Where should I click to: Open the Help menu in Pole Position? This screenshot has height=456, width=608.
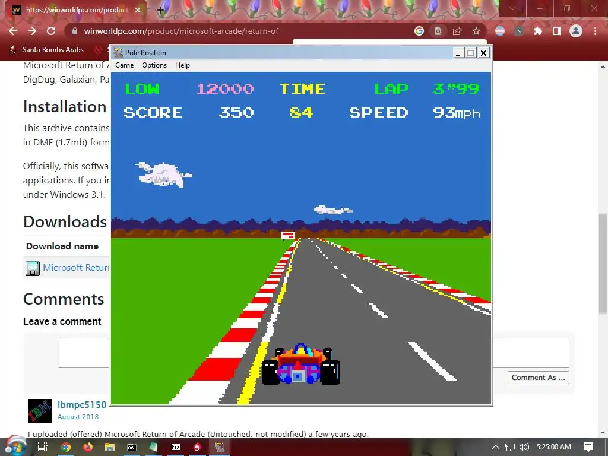[182, 65]
